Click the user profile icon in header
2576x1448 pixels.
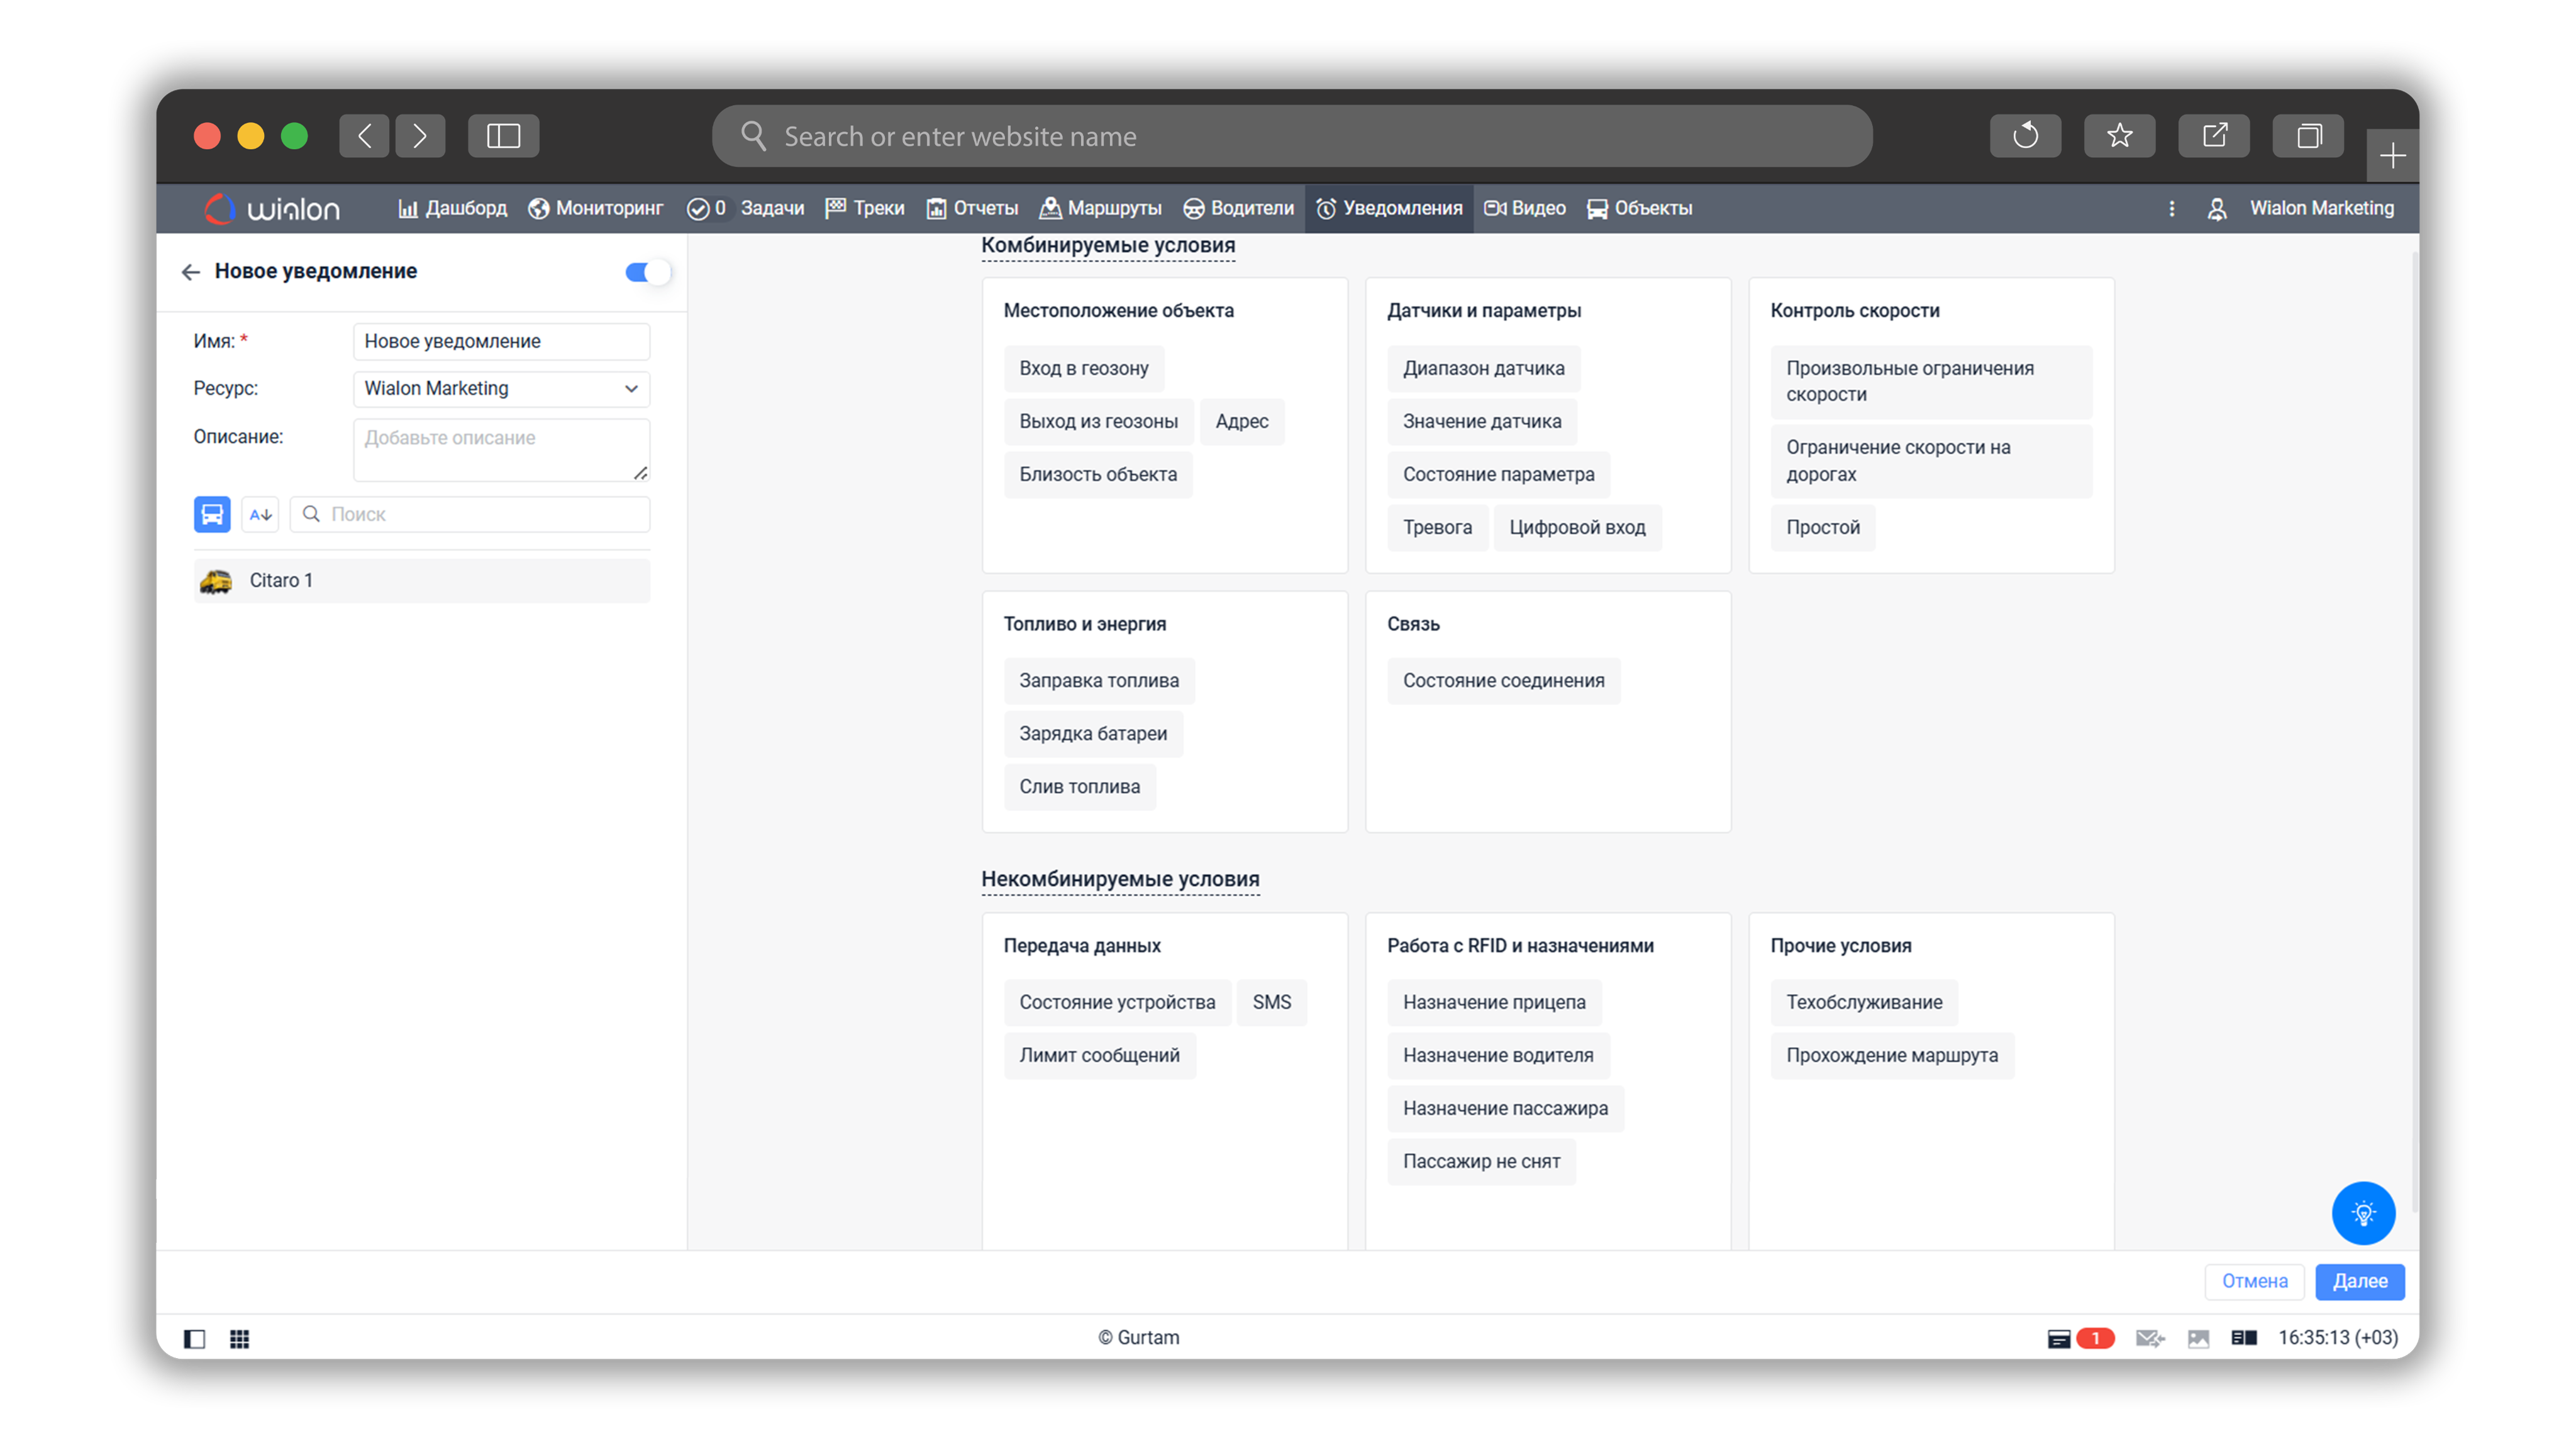coord(2217,209)
